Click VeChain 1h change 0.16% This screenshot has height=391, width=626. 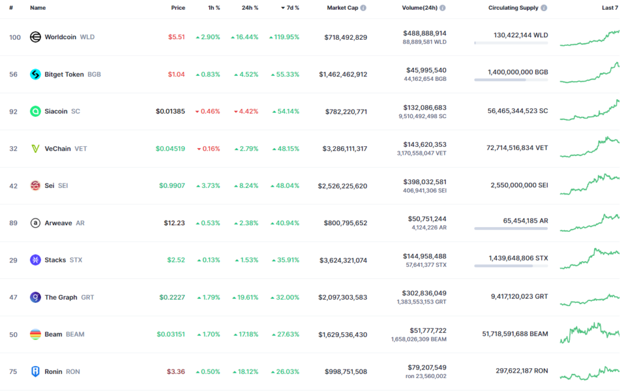[x=208, y=149]
